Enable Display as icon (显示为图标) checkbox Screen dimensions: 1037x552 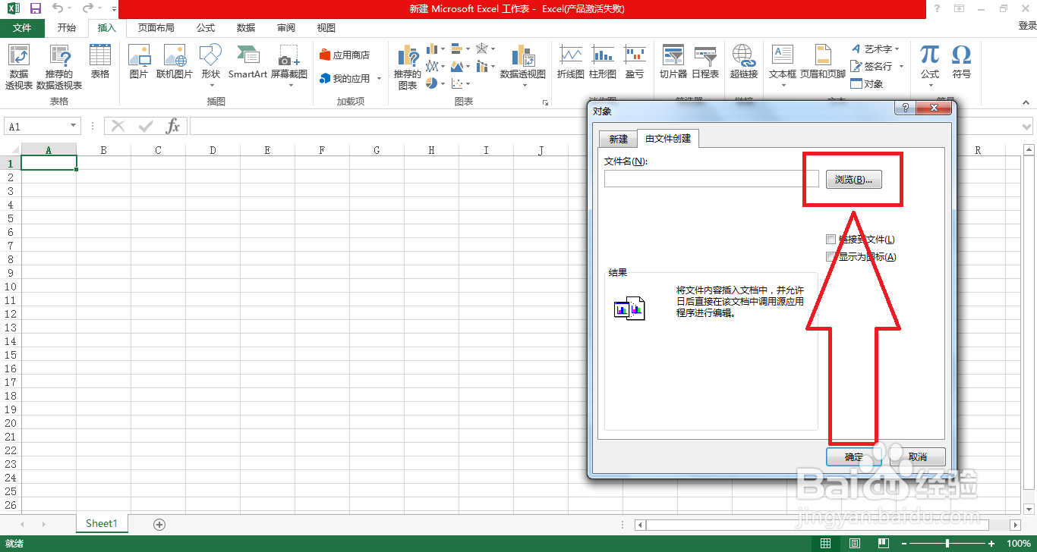[831, 257]
